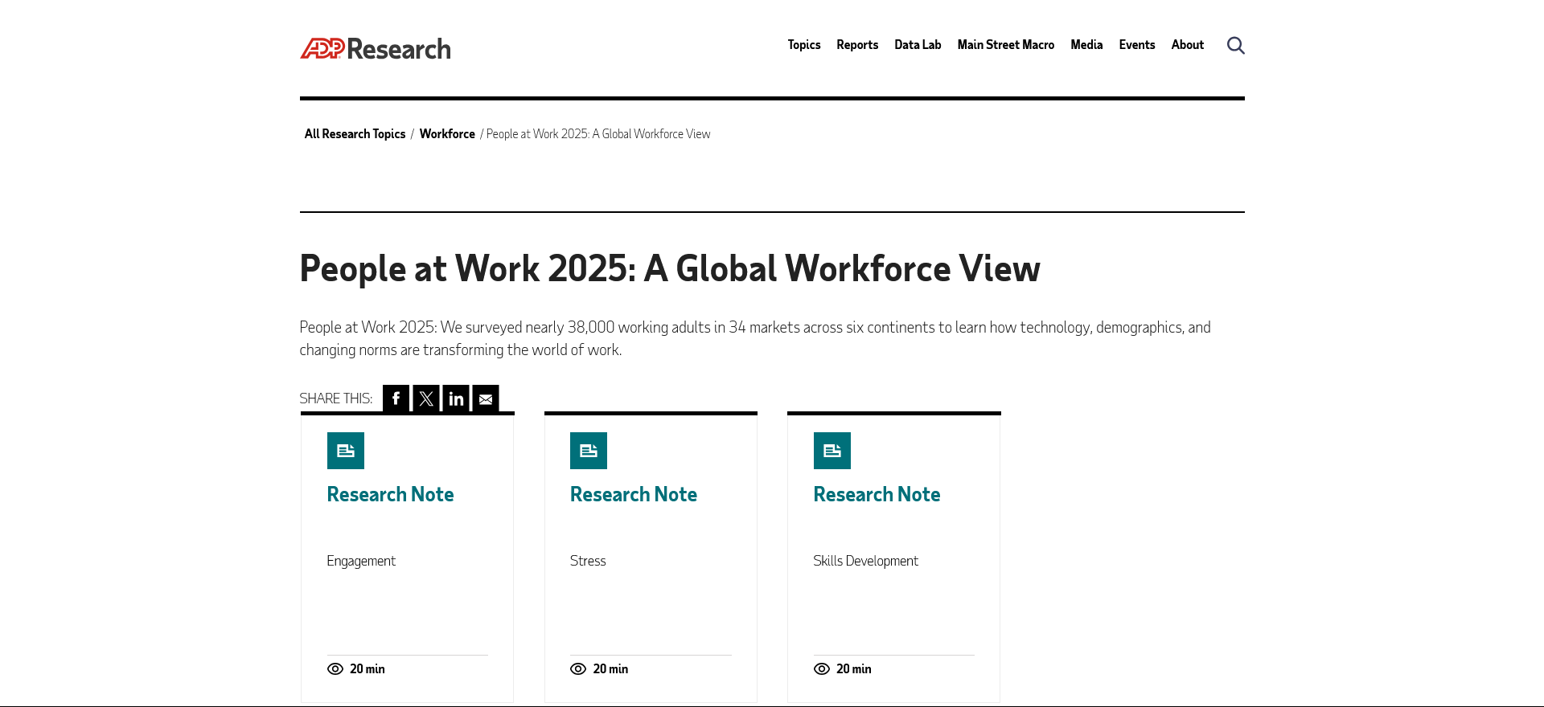Click the 20 min label on Engagement card
This screenshot has height=707, width=1544.
coord(368,669)
